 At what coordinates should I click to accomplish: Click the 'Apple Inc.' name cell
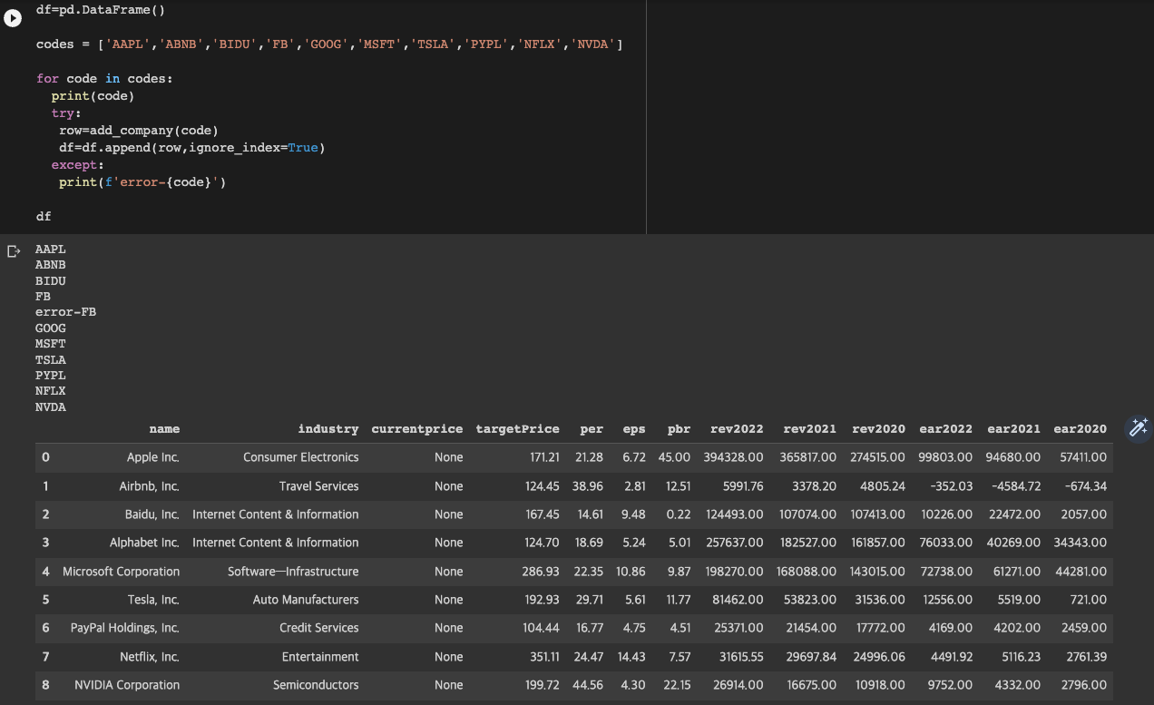coord(153,457)
